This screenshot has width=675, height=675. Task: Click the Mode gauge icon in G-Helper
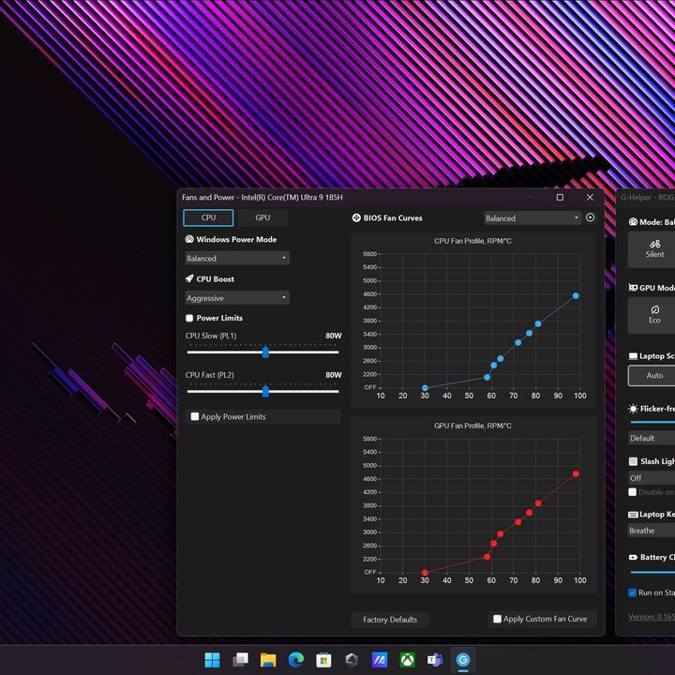(633, 222)
